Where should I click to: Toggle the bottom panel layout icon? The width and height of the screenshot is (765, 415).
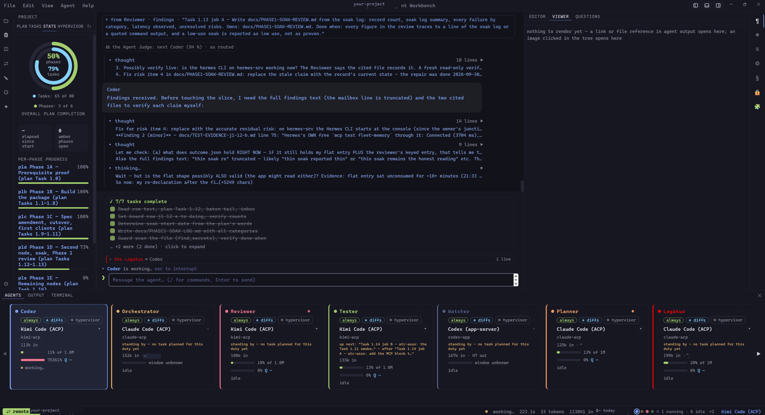tap(707, 6)
